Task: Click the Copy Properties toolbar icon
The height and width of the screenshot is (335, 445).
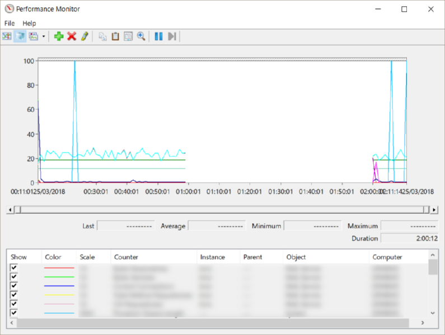Action: 102,36
